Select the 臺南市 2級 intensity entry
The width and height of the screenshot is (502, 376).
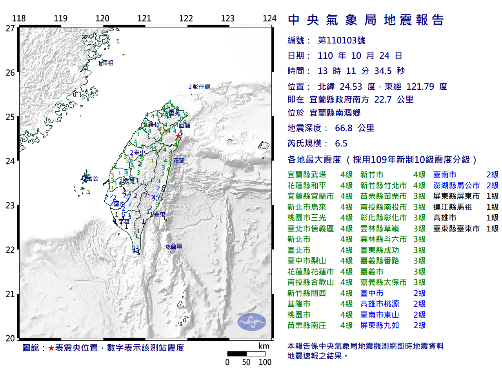pyautogui.click(x=466, y=175)
